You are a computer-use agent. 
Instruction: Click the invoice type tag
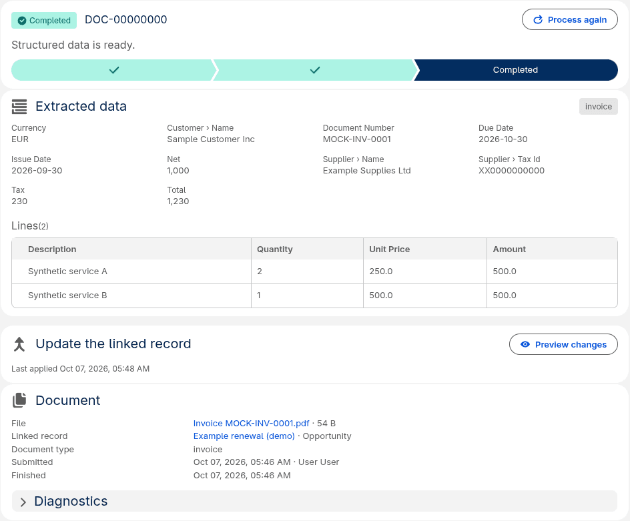pos(598,107)
